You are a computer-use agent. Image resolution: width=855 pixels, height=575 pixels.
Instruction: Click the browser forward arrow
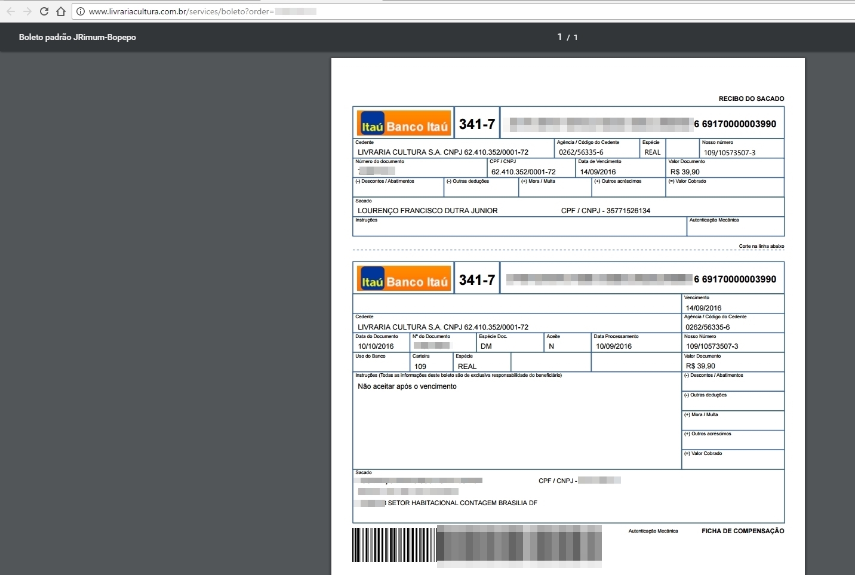[27, 11]
